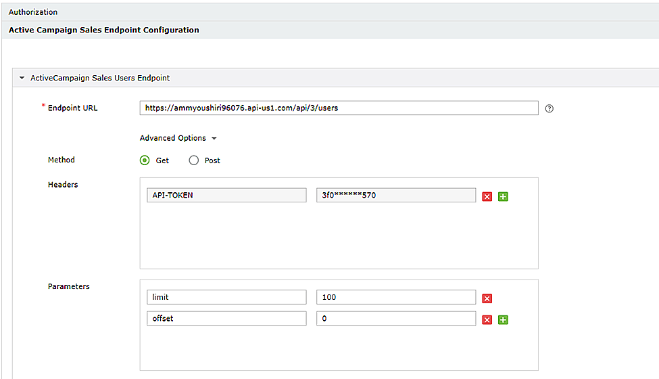
Task: Click the offset value field showing 0
Action: 395,318
